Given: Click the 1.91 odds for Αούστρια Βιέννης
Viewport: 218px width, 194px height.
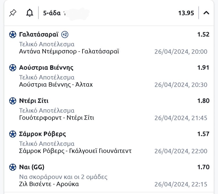Looking at the screenshot, I should point(203,68).
